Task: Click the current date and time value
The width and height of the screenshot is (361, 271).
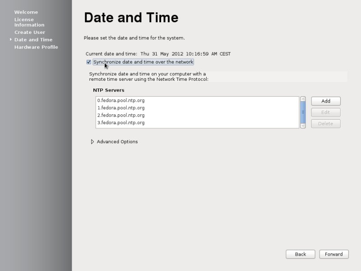Action: tap(185, 54)
